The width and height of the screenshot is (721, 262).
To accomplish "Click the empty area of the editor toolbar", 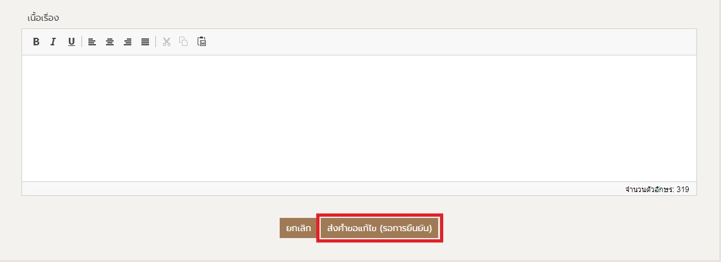I will tap(451, 42).
